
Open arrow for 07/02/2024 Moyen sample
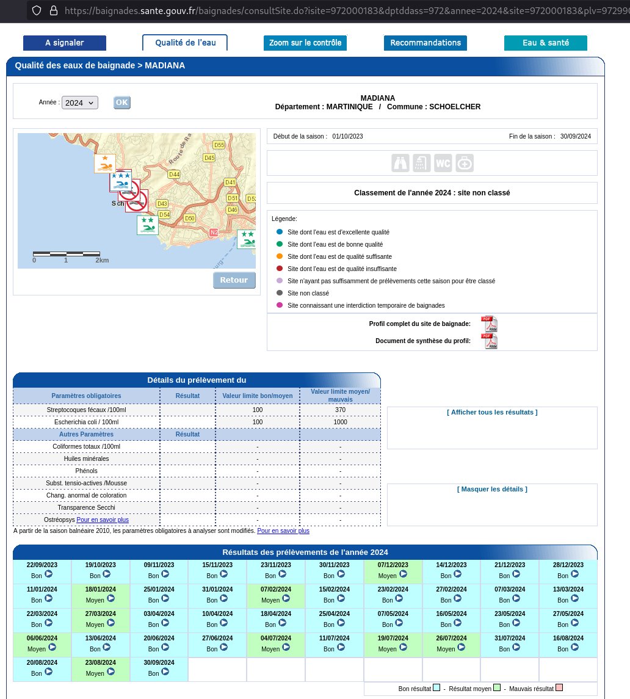[x=286, y=599]
